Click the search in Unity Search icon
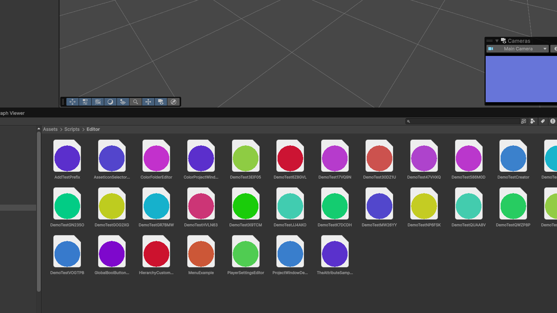 (x=523, y=121)
